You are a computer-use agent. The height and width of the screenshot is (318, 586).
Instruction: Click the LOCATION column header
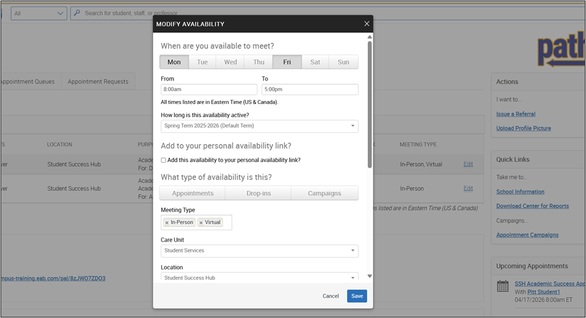[59, 144]
